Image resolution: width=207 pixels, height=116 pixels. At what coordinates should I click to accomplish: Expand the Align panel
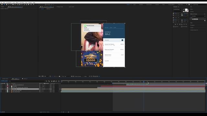coord(191,23)
